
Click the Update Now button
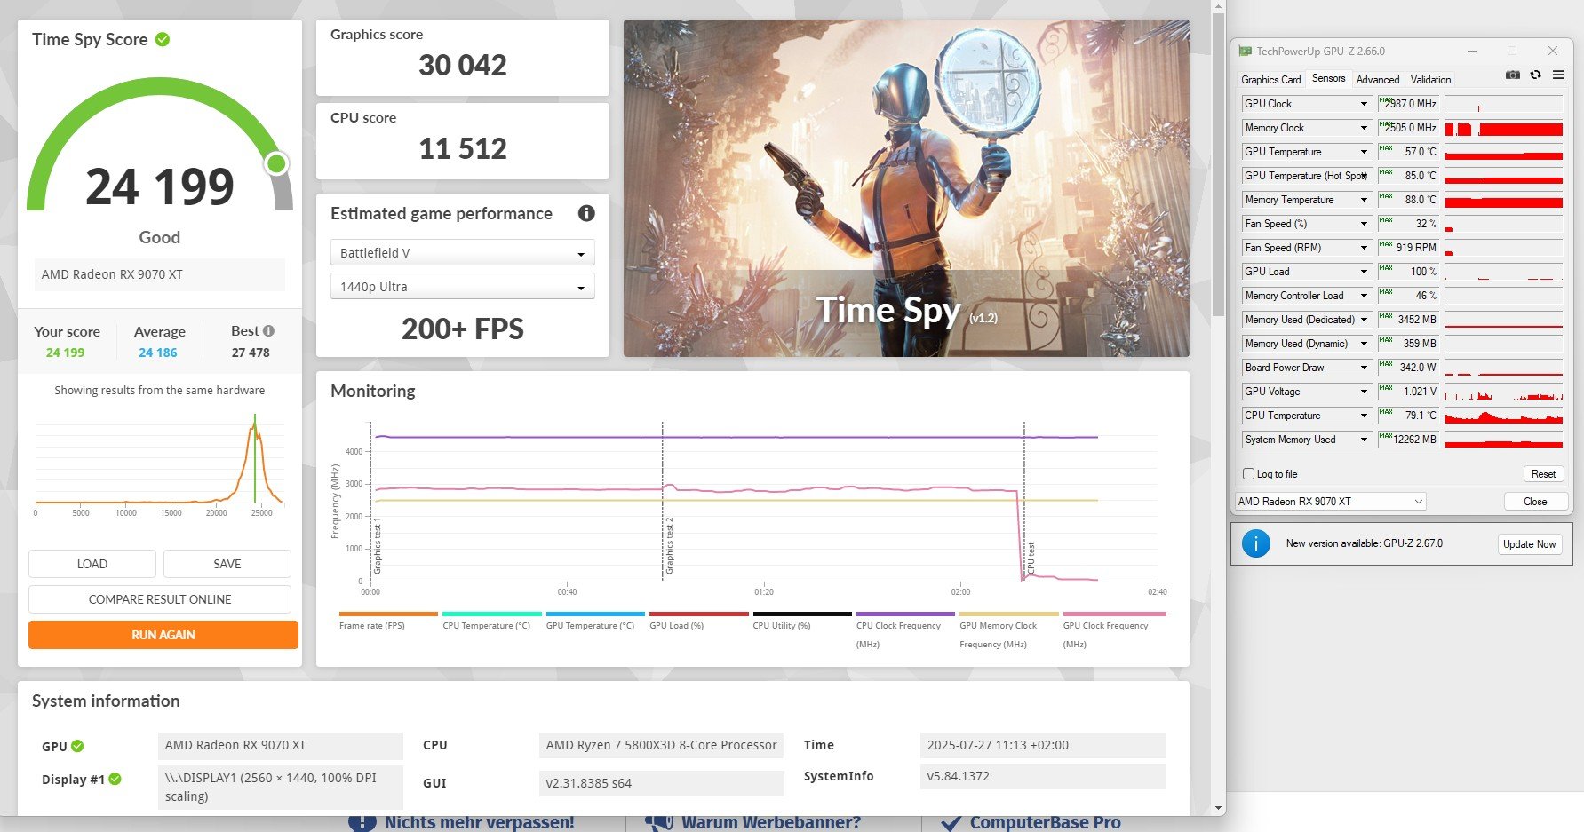(1529, 544)
